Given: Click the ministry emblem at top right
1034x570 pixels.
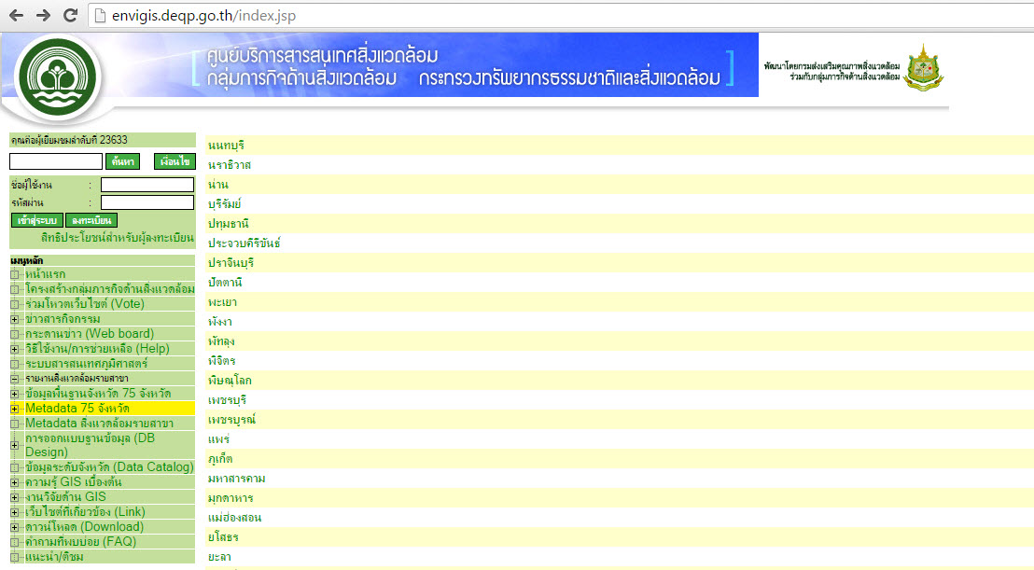Looking at the screenshot, I should click(925, 67).
